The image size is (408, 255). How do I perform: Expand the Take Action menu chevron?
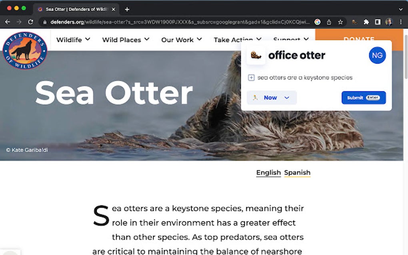[x=259, y=40]
